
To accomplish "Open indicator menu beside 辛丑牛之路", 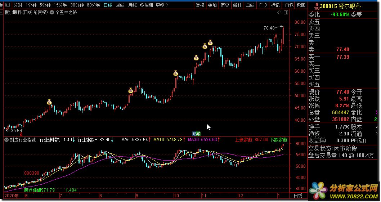I will point(52,12).
